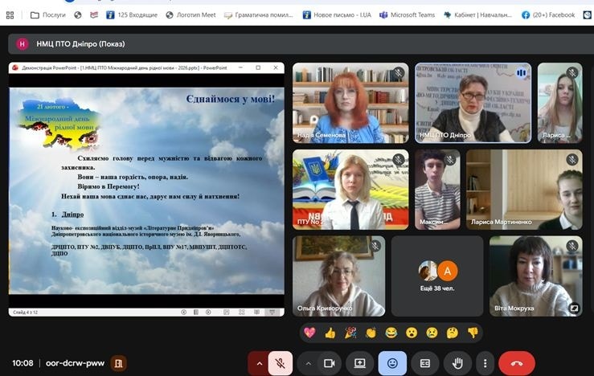Send the thumbs down reaction
The image size is (594, 376).
point(473,333)
